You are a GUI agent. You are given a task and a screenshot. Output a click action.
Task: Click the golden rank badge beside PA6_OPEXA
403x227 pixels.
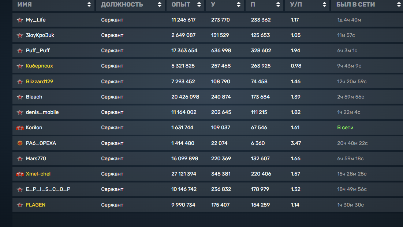coord(20,143)
